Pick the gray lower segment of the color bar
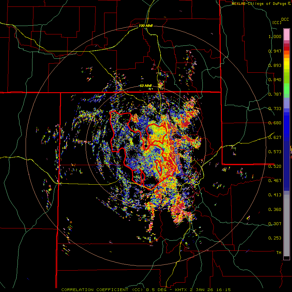The width and height of the screenshot is (292, 292). tap(286, 225)
